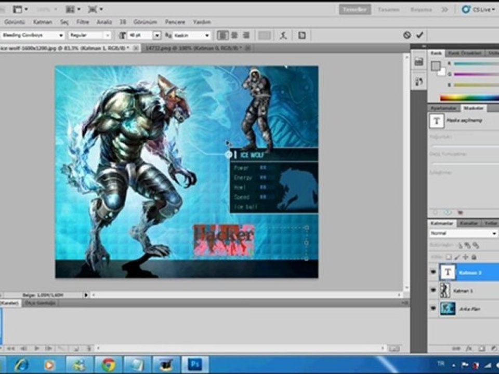Screen dimensions: 499x374
Task: Pick a color from the spectrum ramp
Action: [469, 98]
